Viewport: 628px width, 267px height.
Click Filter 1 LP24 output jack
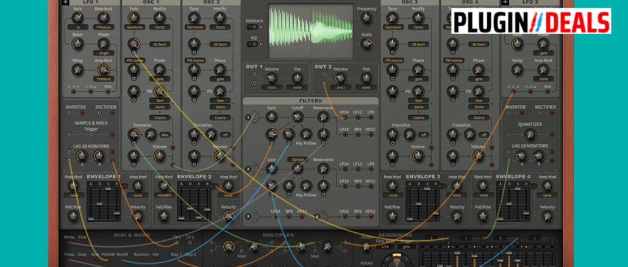coord(344,117)
